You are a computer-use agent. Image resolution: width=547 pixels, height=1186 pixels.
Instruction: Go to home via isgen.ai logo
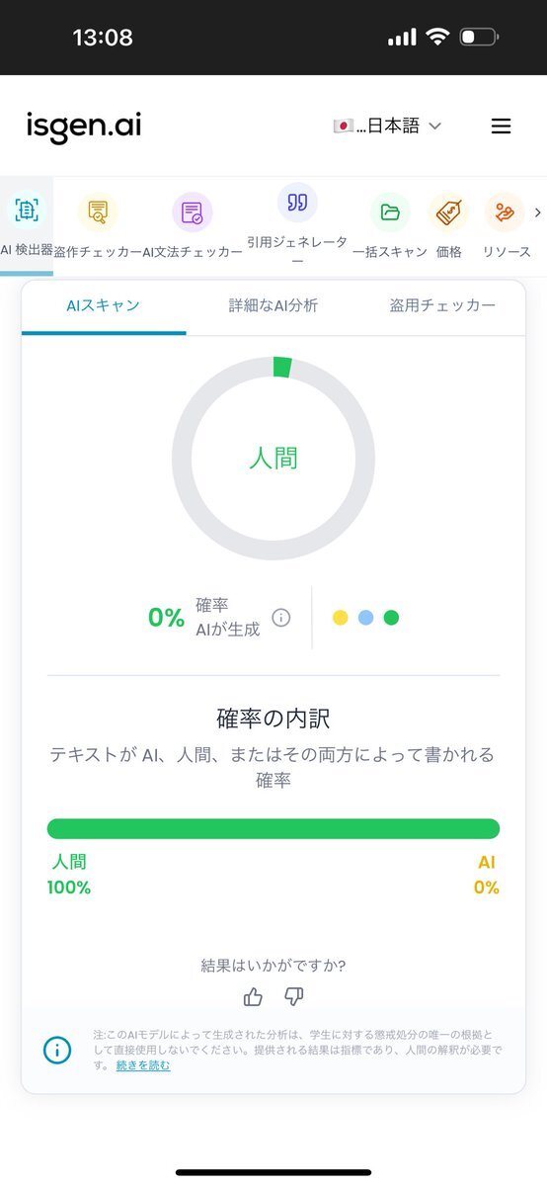point(84,127)
